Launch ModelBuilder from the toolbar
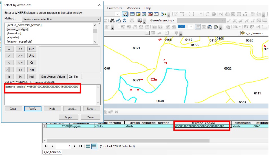The width and height of the screenshot is (269, 156). pyautogui.click(x=164, y=14)
